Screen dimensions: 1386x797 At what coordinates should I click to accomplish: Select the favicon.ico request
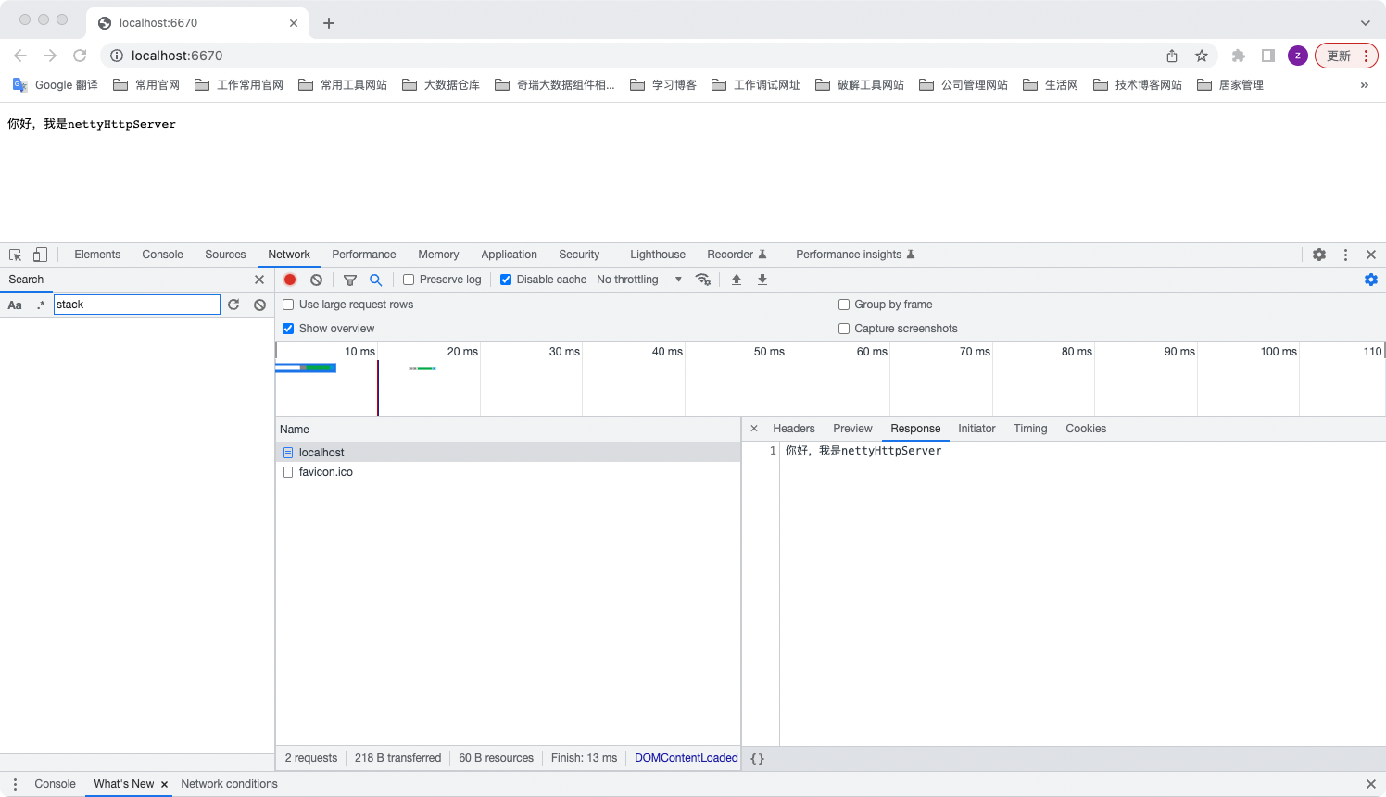[325, 472]
